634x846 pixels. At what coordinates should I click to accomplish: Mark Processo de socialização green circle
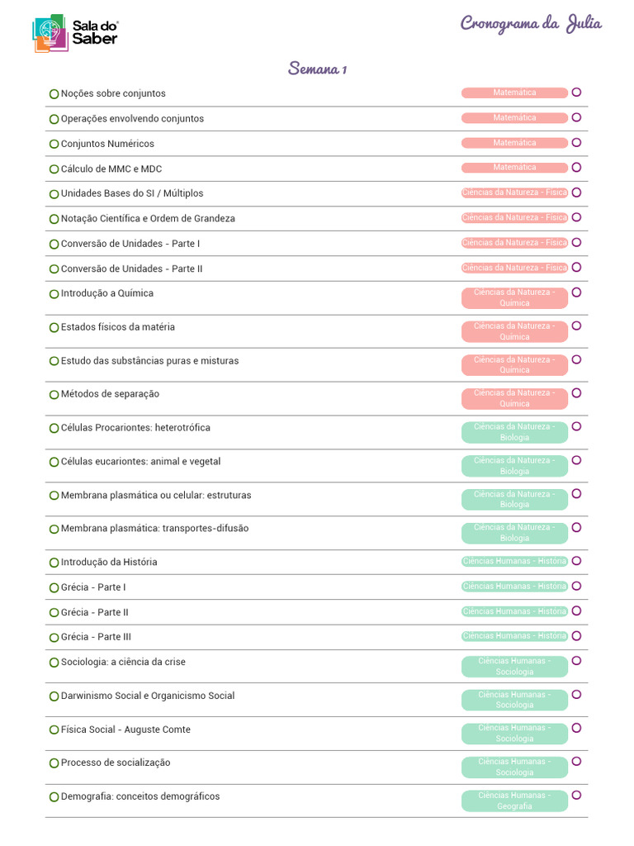click(x=54, y=763)
